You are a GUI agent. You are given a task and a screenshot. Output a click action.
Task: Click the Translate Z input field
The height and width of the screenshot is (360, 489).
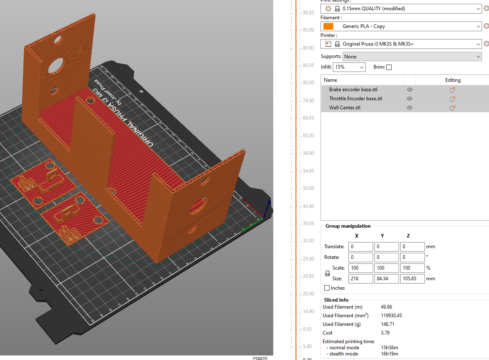coord(412,247)
